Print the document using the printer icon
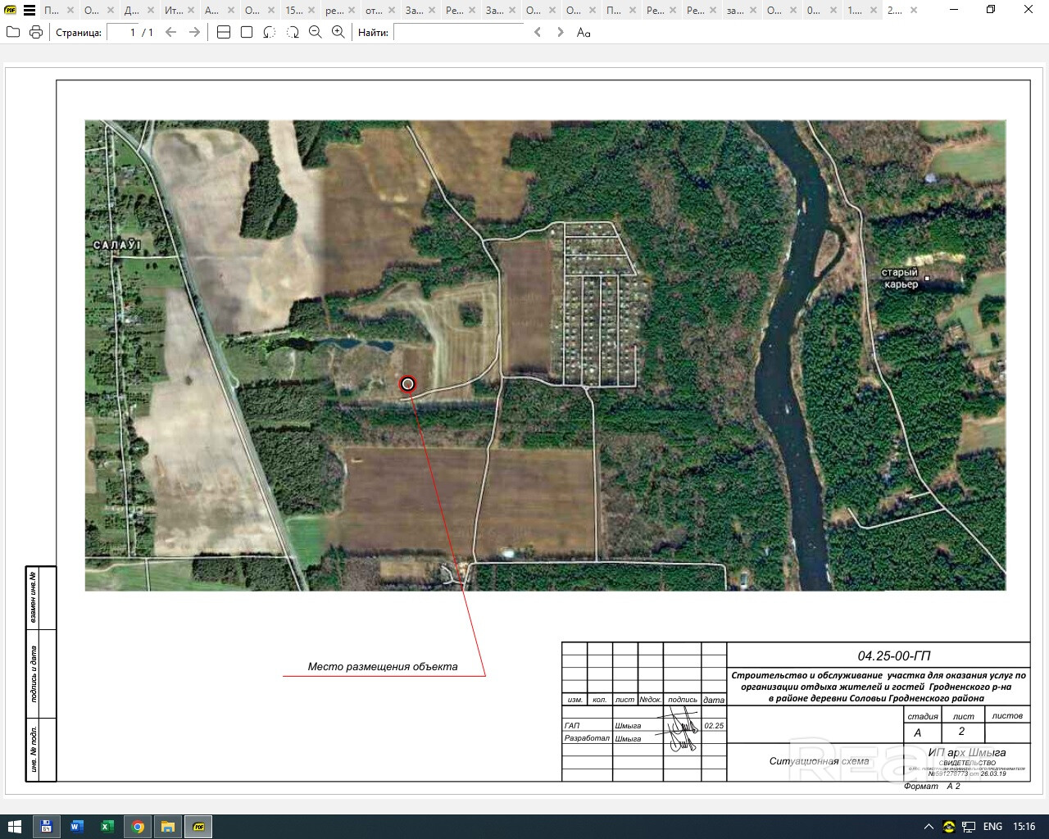Screen dimensions: 1049x839 (x=36, y=32)
